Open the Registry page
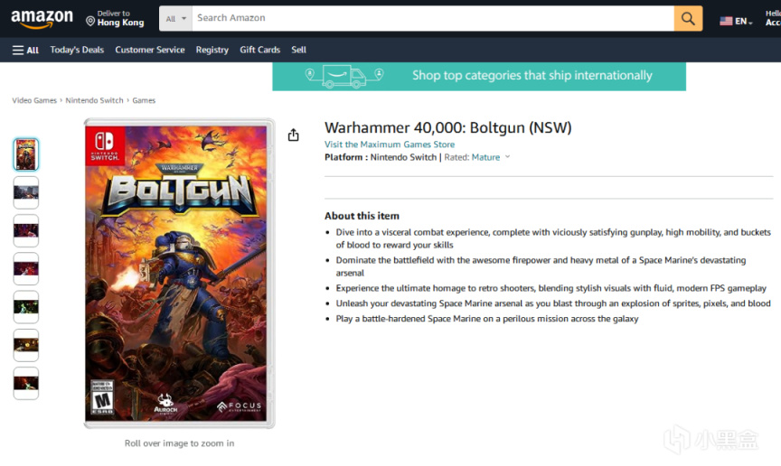 [212, 50]
